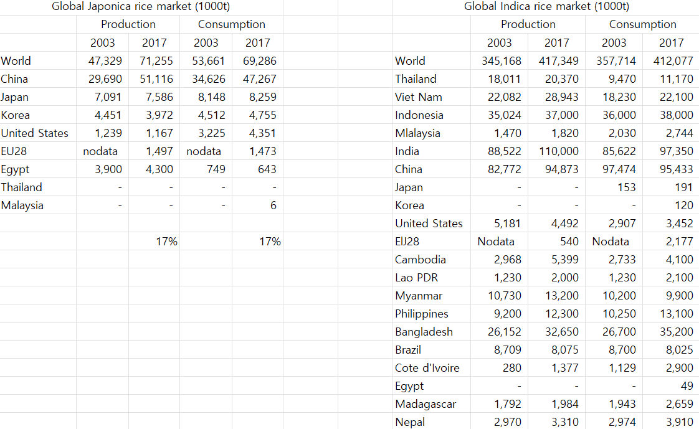
Task: Click Korea production value 4,451
Action: pos(108,115)
